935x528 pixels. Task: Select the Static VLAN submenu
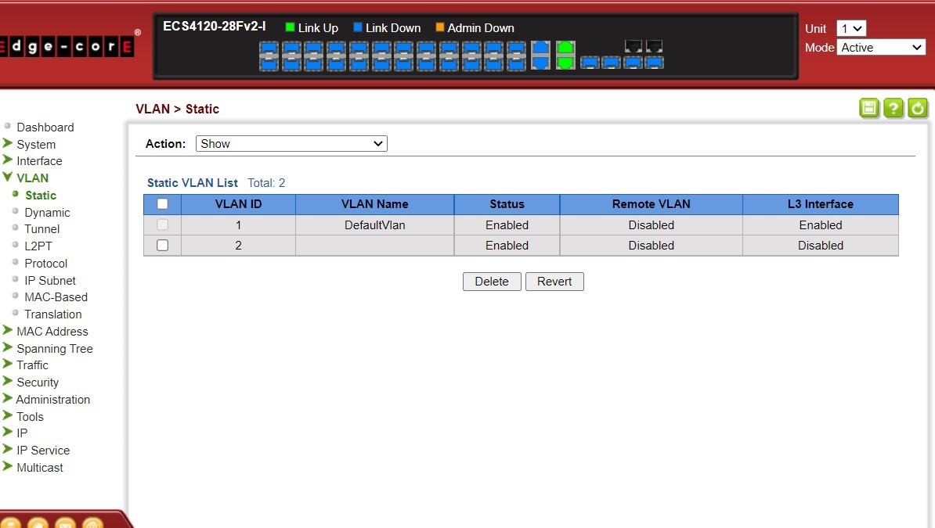(x=41, y=196)
